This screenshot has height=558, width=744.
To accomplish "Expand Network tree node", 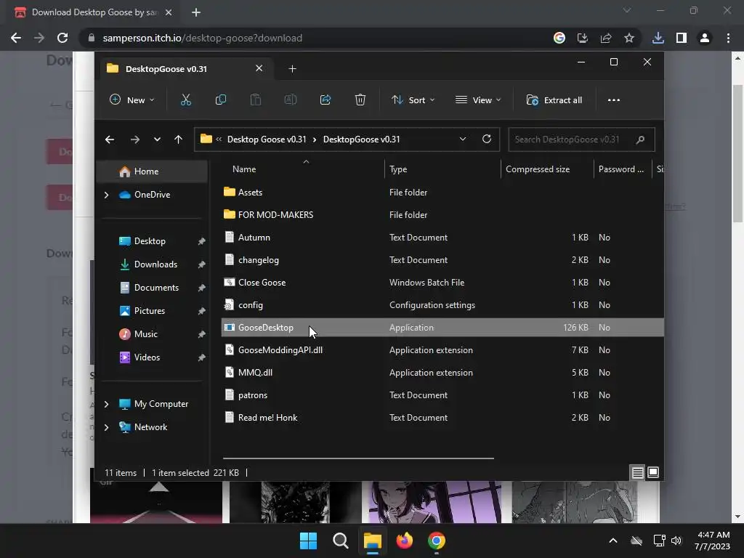I will click(x=106, y=427).
